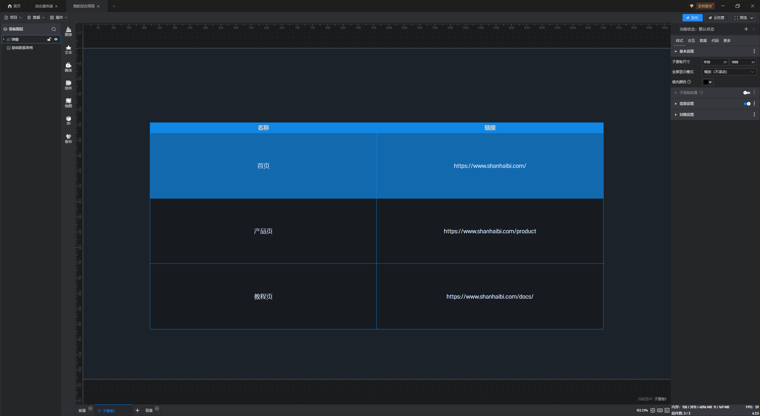Open the 填充颜色 color swatch
The height and width of the screenshot is (416, 760).
tap(707, 82)
